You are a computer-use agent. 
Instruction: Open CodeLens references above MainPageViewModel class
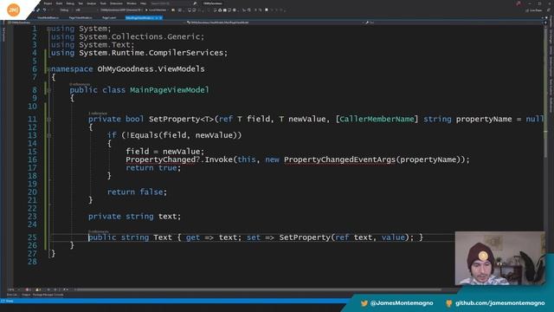(x=80, y=84)
